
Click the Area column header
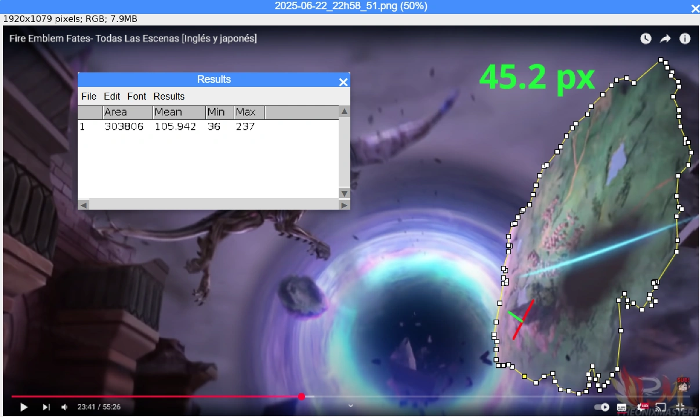[128, 112]
